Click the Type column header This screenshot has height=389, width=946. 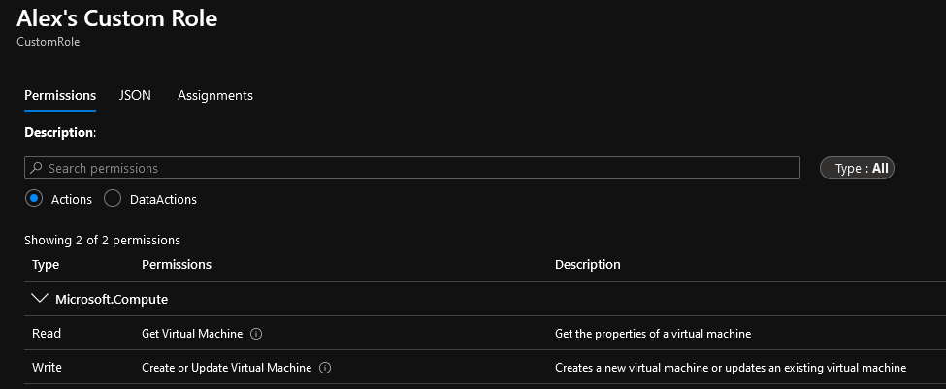pyautogui.click(x=46, y=264)
